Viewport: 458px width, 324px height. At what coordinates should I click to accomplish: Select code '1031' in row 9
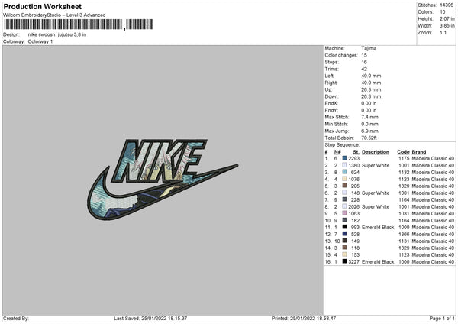pyautogui.click(x=404, y=213)
